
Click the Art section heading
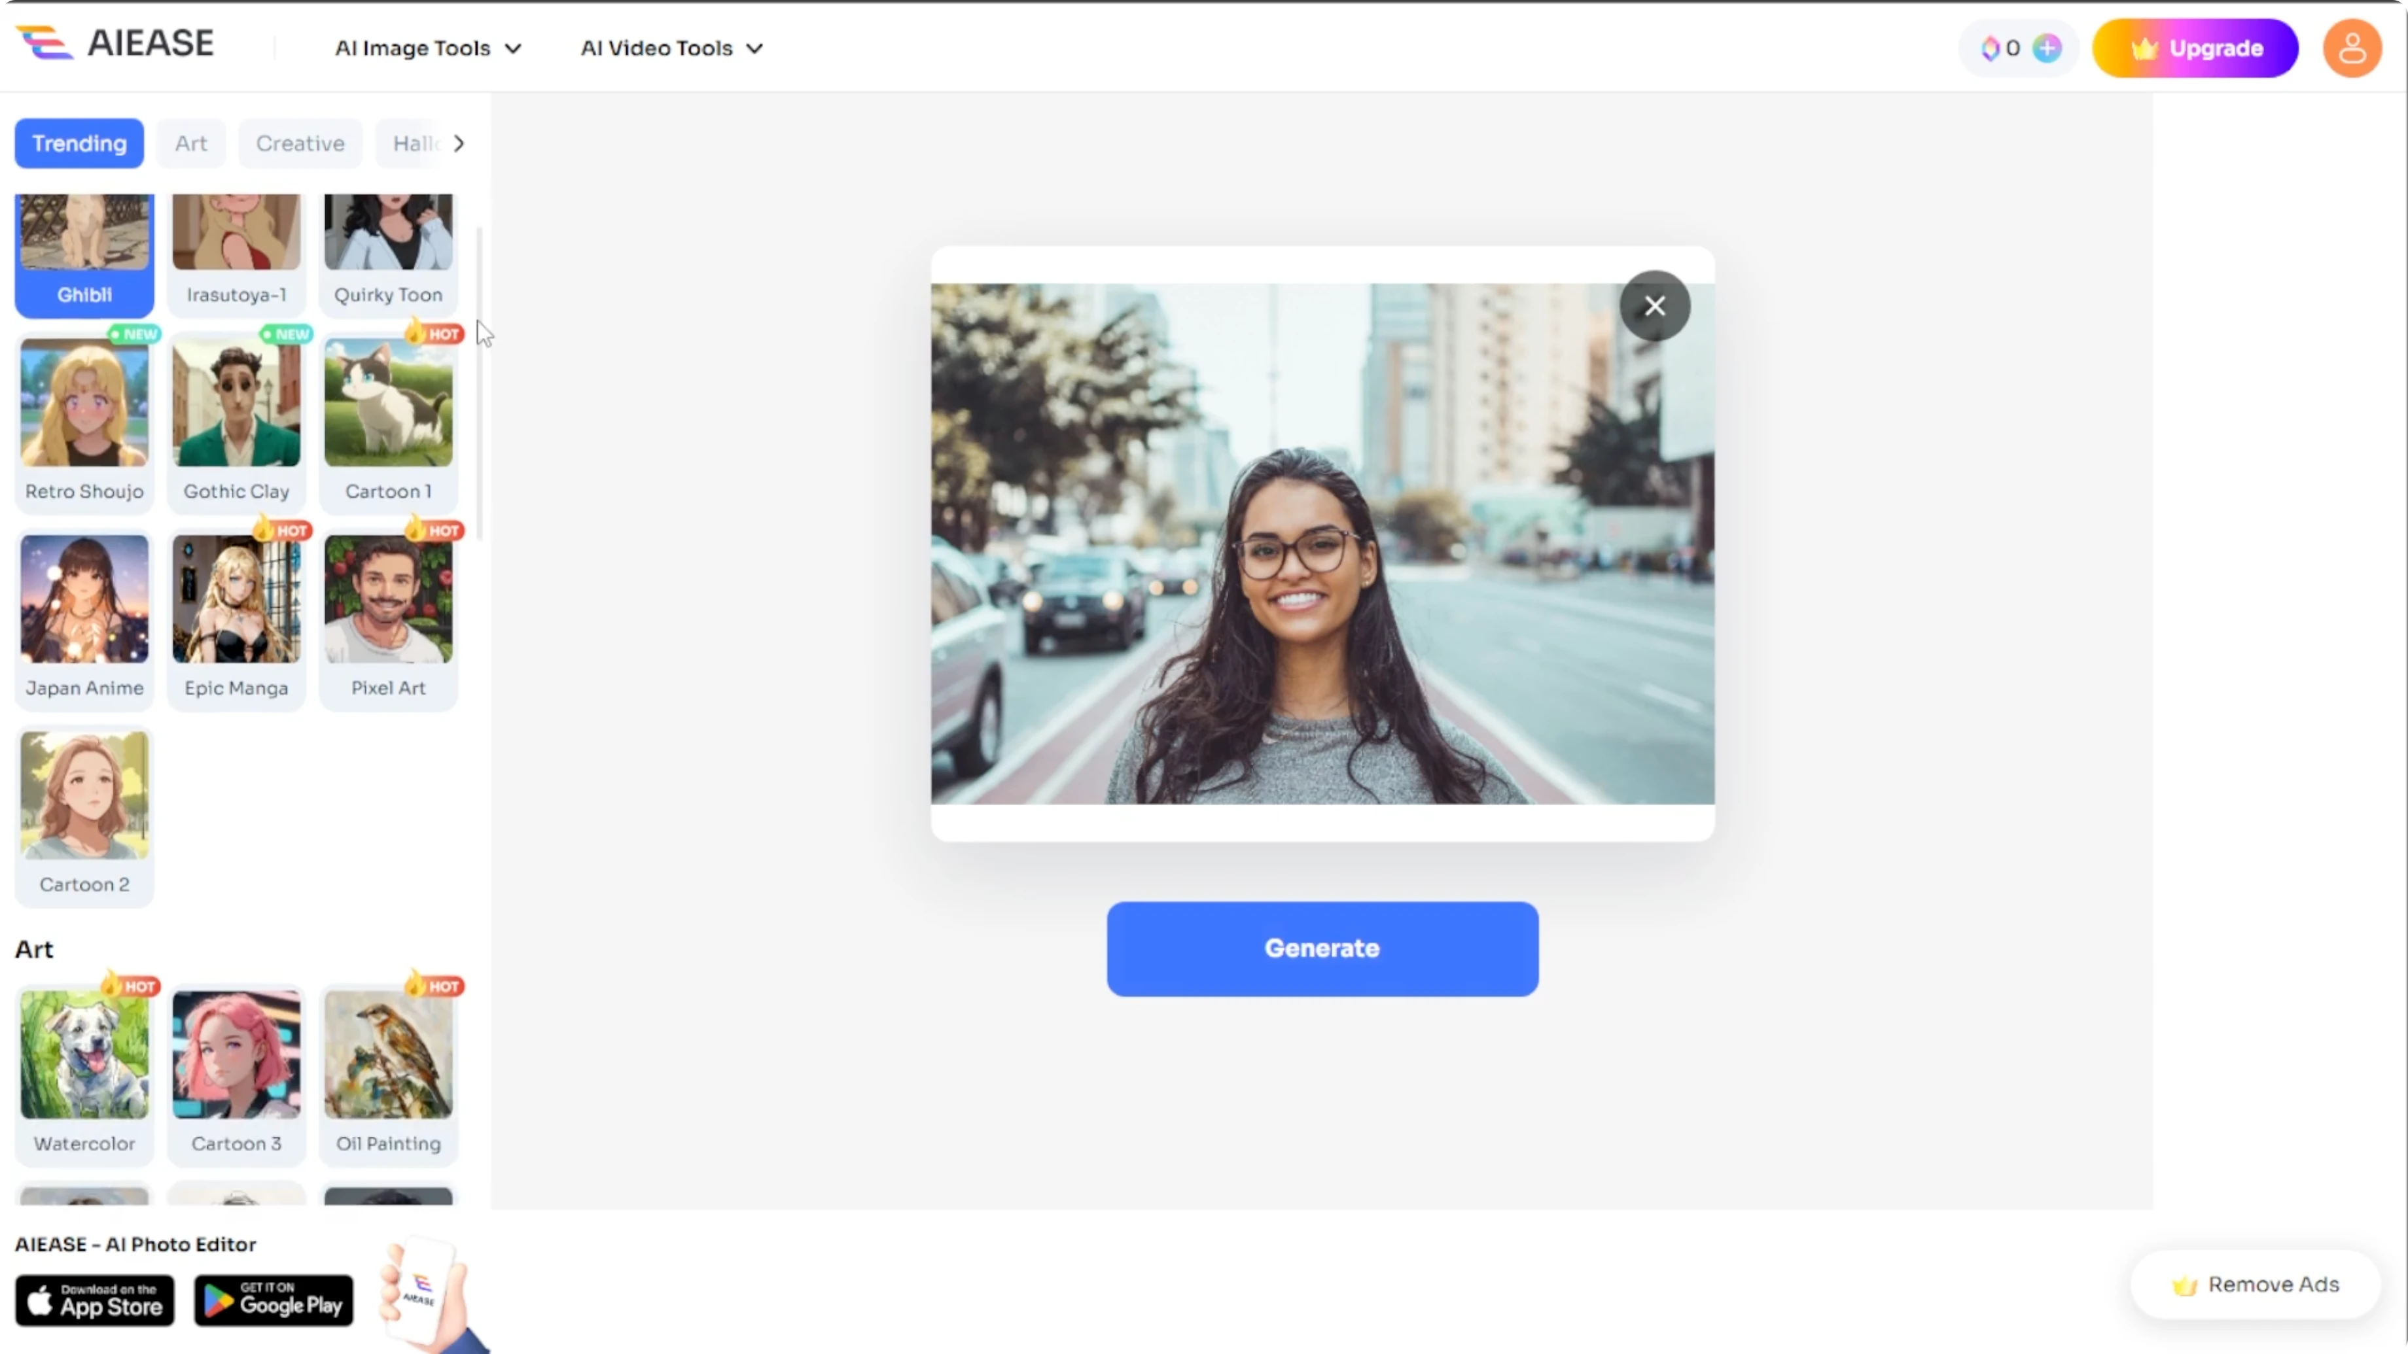[33, 949]
